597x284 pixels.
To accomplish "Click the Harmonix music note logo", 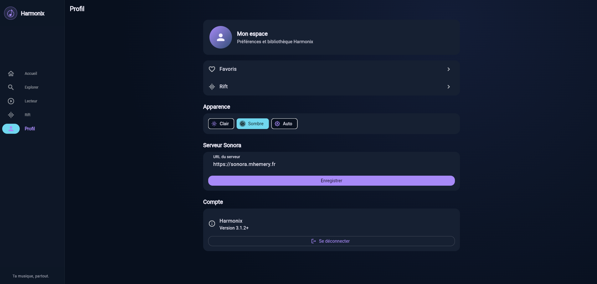I will pos(11,13).
